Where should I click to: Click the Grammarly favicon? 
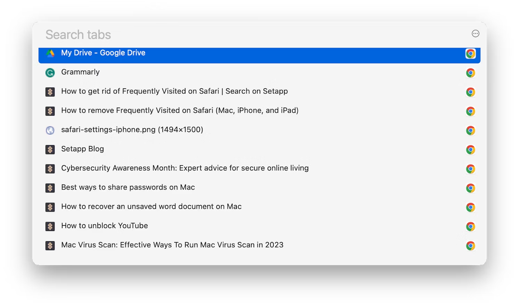coord(50,73)
